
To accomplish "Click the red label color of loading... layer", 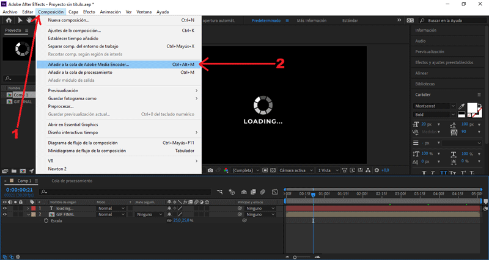I will (x=34, y=208).
